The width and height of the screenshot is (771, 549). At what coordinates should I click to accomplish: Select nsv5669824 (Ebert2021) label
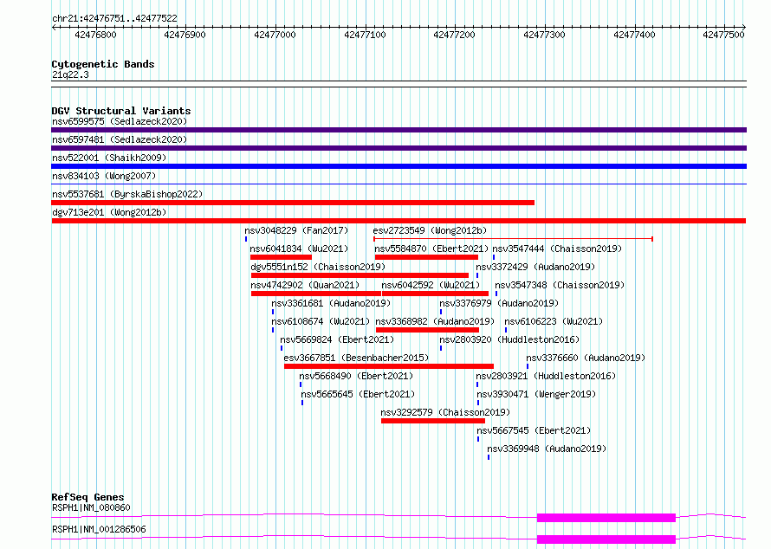(337, 339)
